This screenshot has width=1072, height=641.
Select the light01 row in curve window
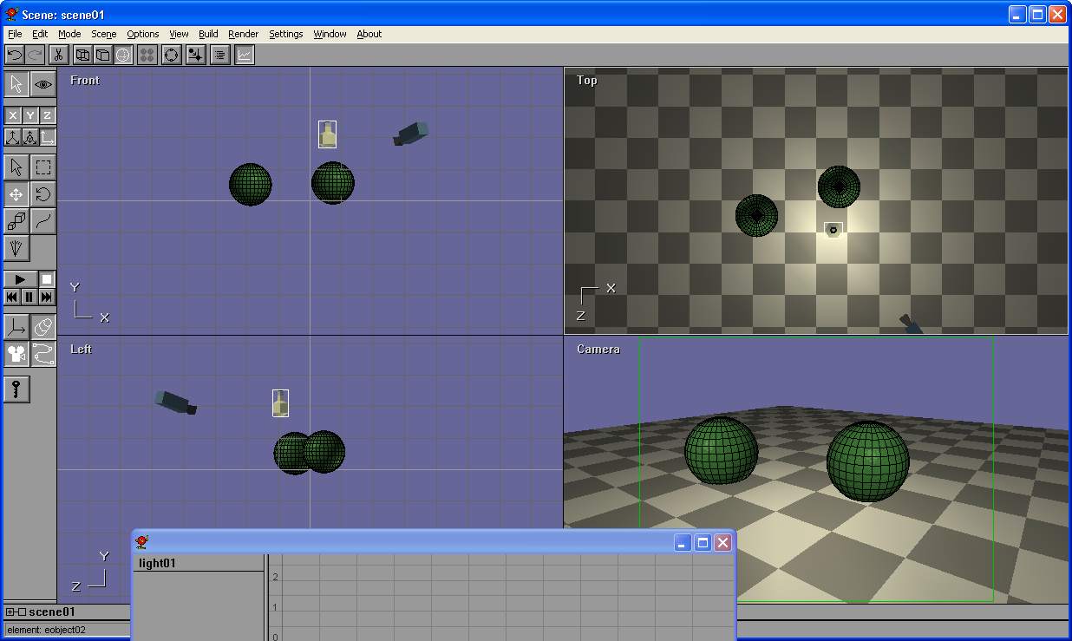198,563
